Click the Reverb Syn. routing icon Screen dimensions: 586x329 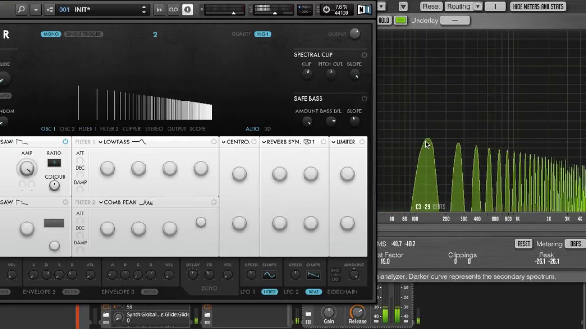[309, 142]
